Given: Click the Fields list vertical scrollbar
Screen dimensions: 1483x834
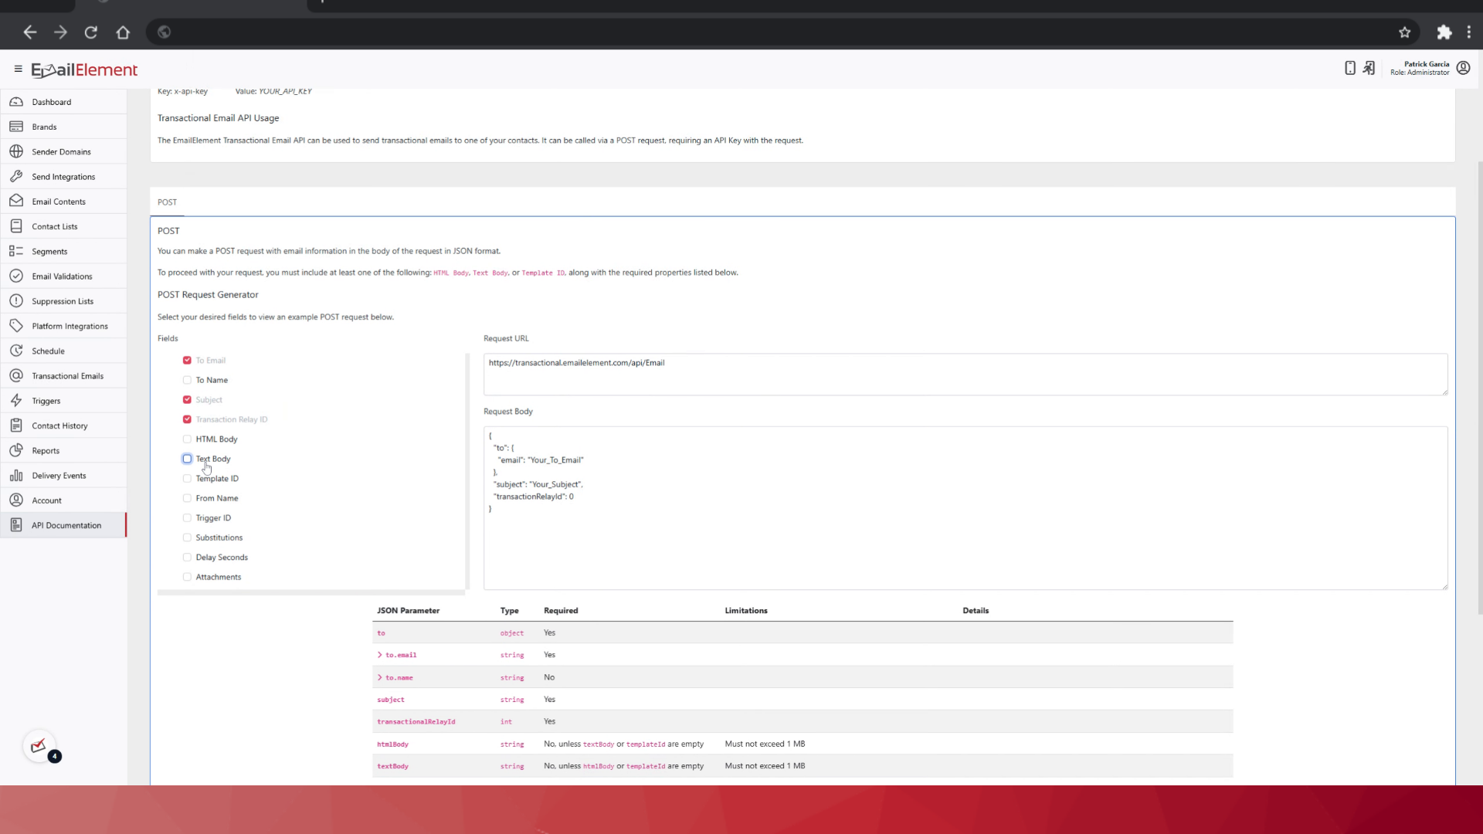Looking at the screenshot, I should click(x=467, y=471).
